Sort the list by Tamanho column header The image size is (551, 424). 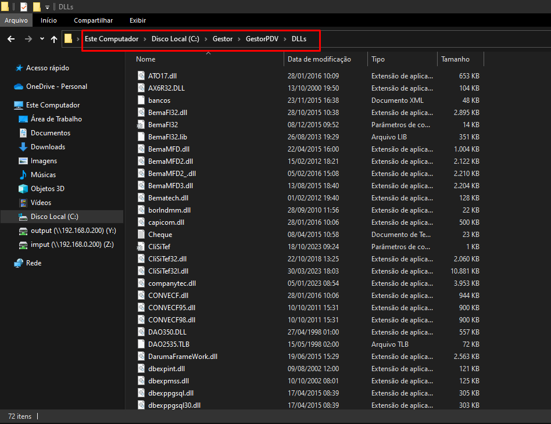pos(455,59)
